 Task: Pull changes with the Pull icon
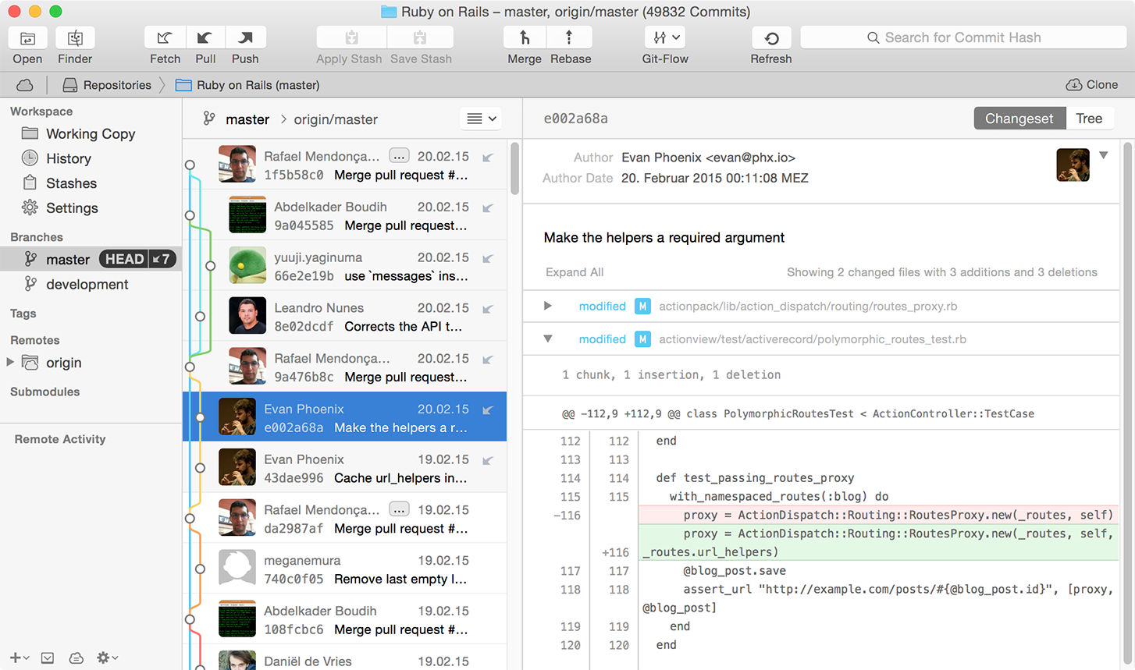pyautogui.click(x=205, y=37)
